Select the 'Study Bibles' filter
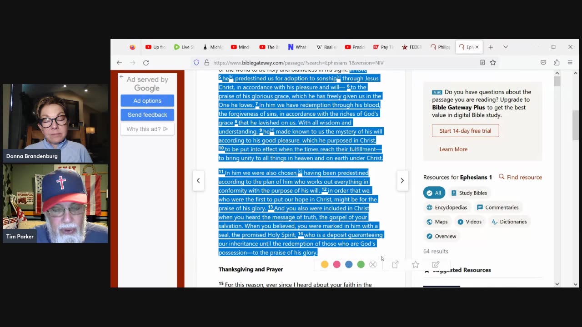 (469, 193)
